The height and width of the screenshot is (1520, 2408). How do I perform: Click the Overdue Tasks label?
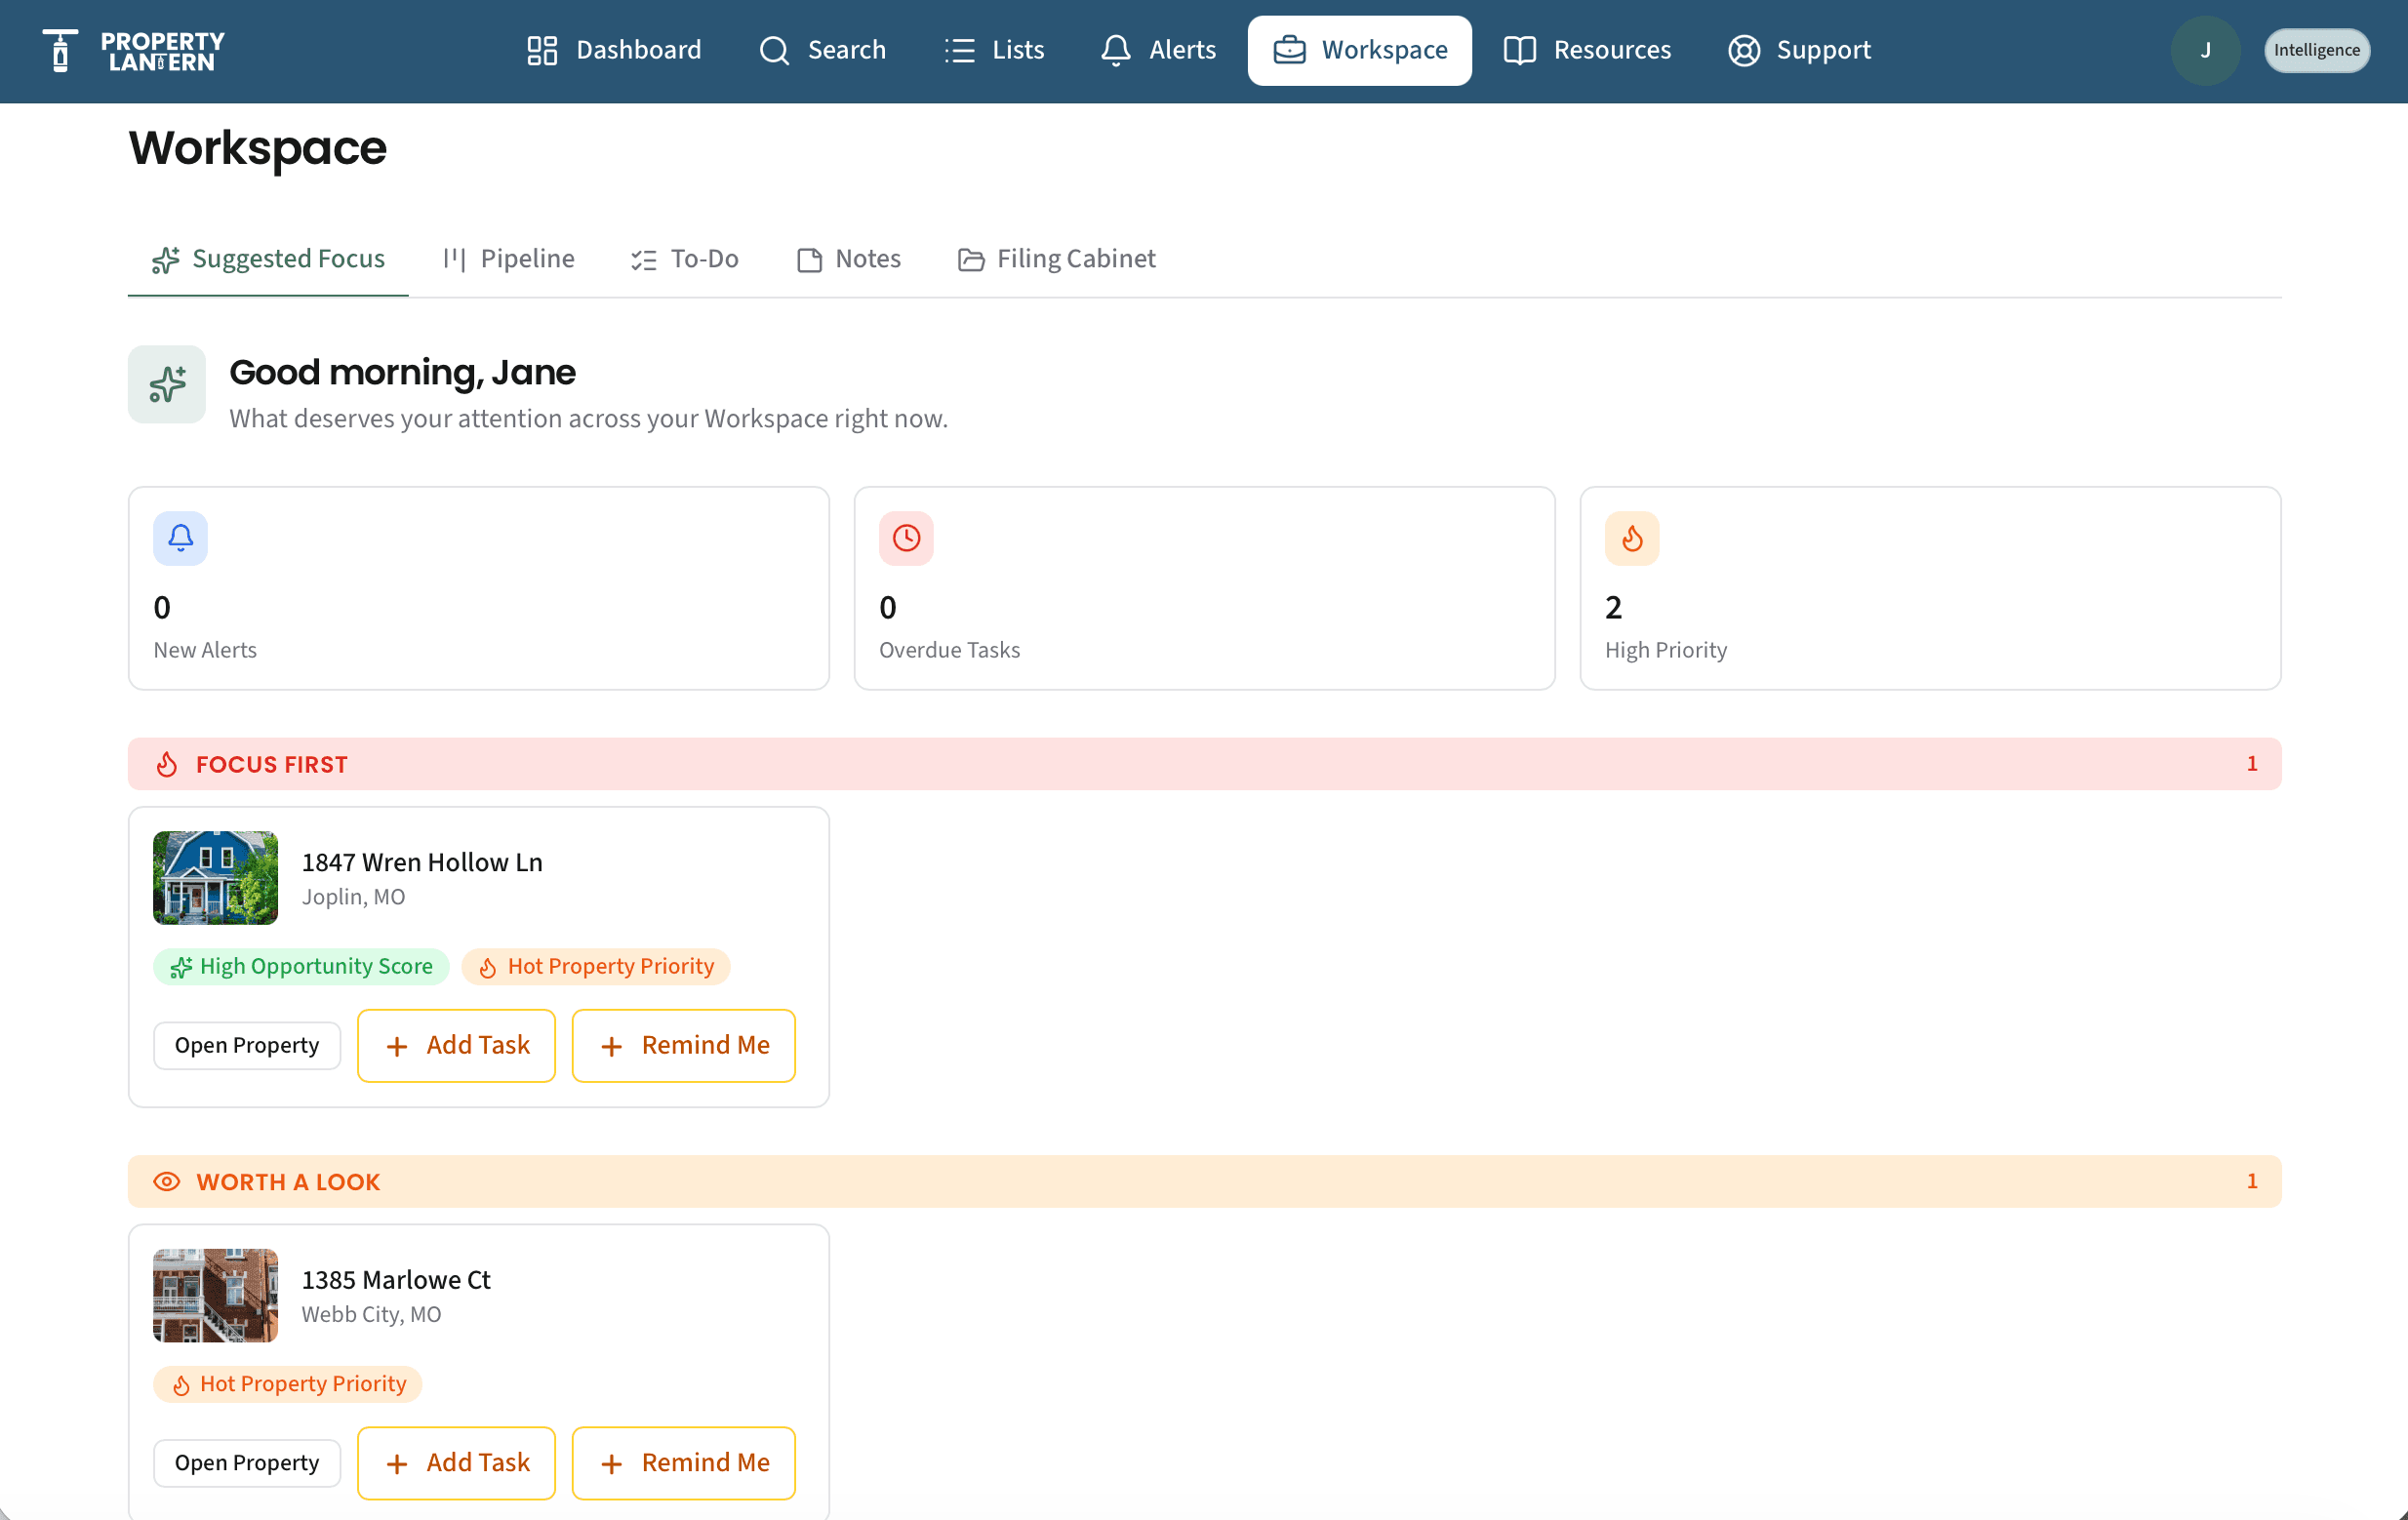pyautogui.click(x=949, y=650)
